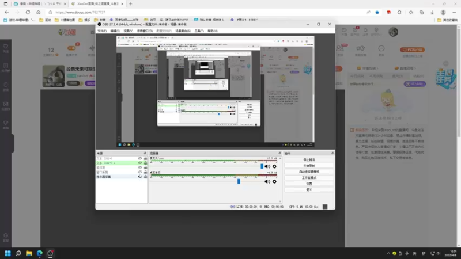Click streamer cat avatar thumbnail
This screenshot has width=461, height=259.
53,76
